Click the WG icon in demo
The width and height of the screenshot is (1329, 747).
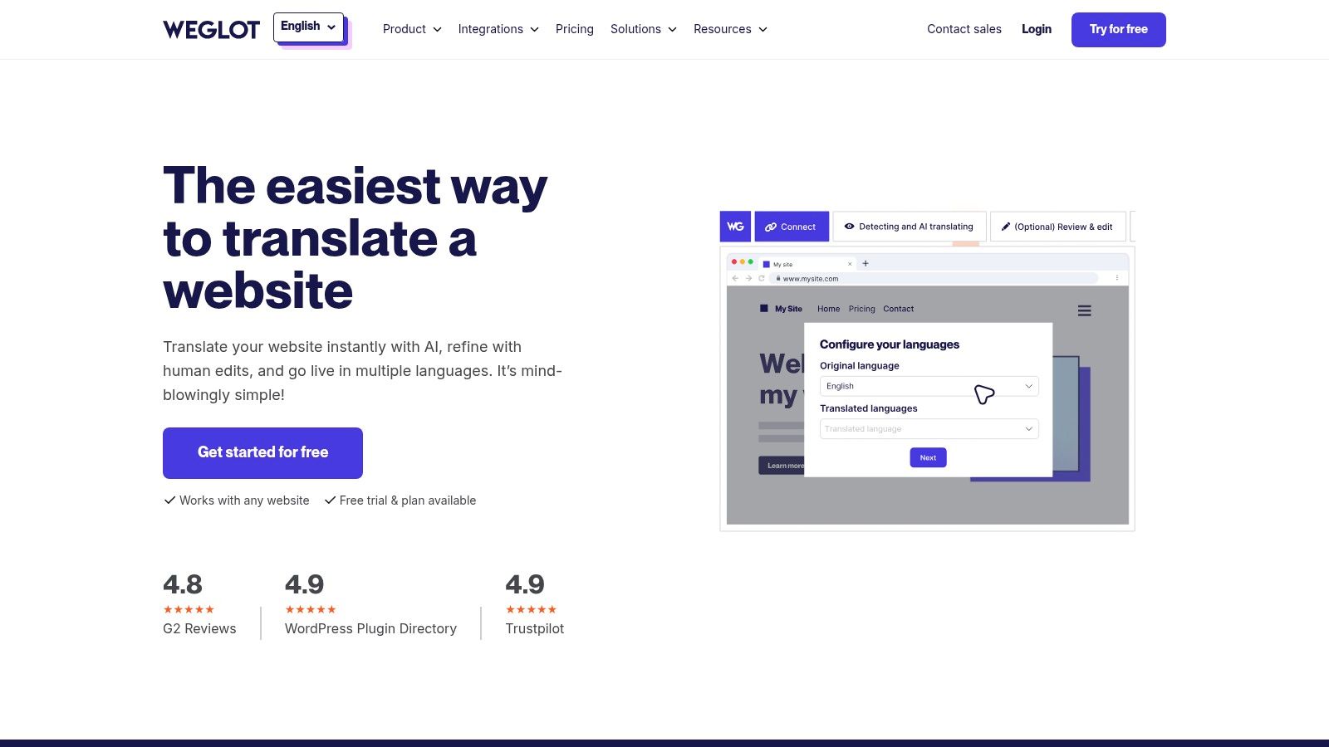click(735, 227)
